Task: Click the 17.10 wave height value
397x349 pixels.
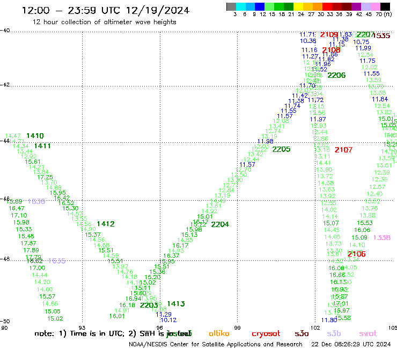Action: click(19, 215)
